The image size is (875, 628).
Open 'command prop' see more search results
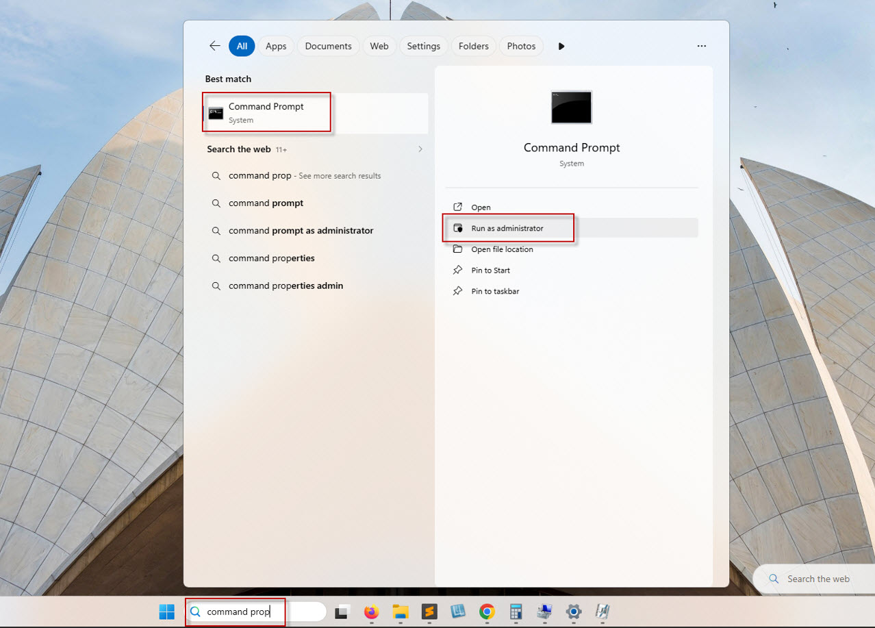[x=316, y=176]
